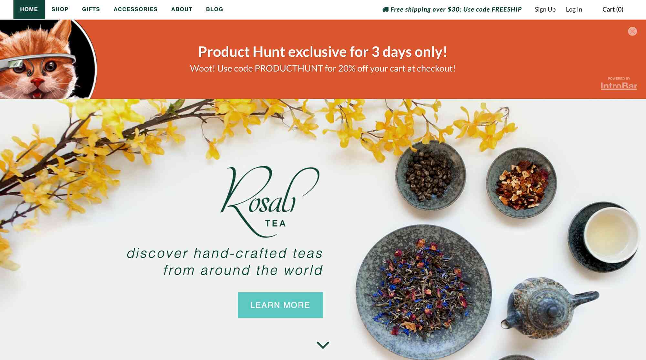
Task: Click the Product Hunt cat mascot image
Action: pyautogui.click(x=48, y=59)
